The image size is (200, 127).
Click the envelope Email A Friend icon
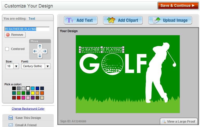(11, 125)
